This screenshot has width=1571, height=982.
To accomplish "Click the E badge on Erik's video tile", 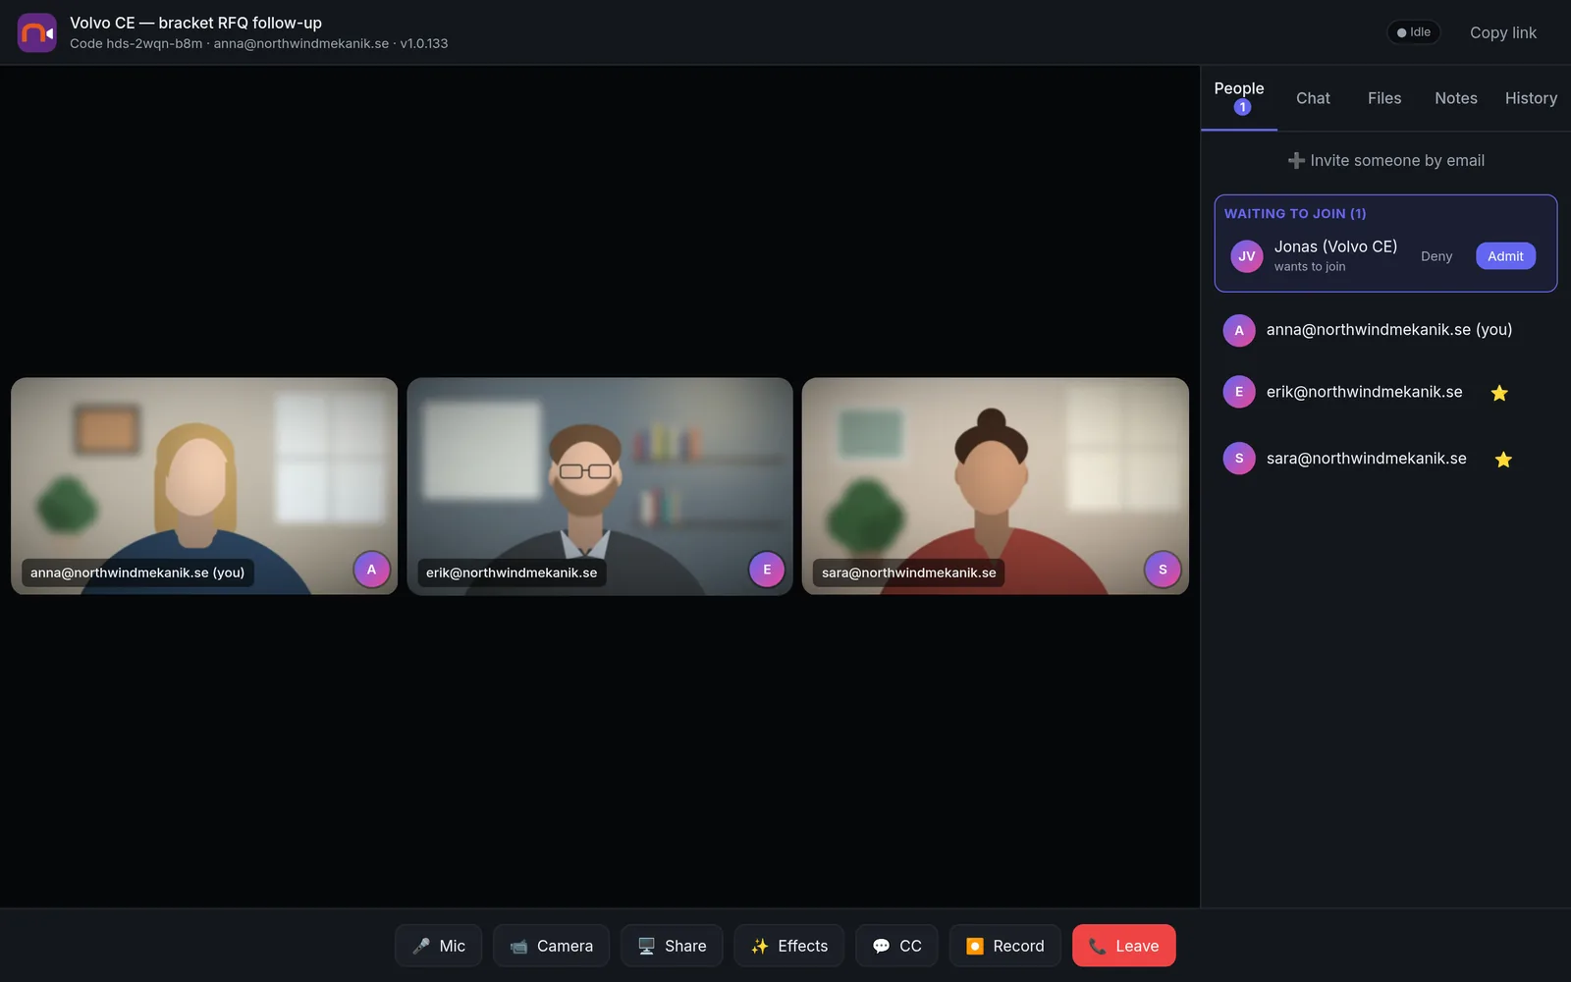I will (x=767, y=570).
